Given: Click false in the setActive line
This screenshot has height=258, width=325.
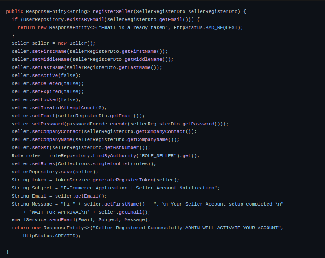Looking at the screenshot, I should (68, 76).
